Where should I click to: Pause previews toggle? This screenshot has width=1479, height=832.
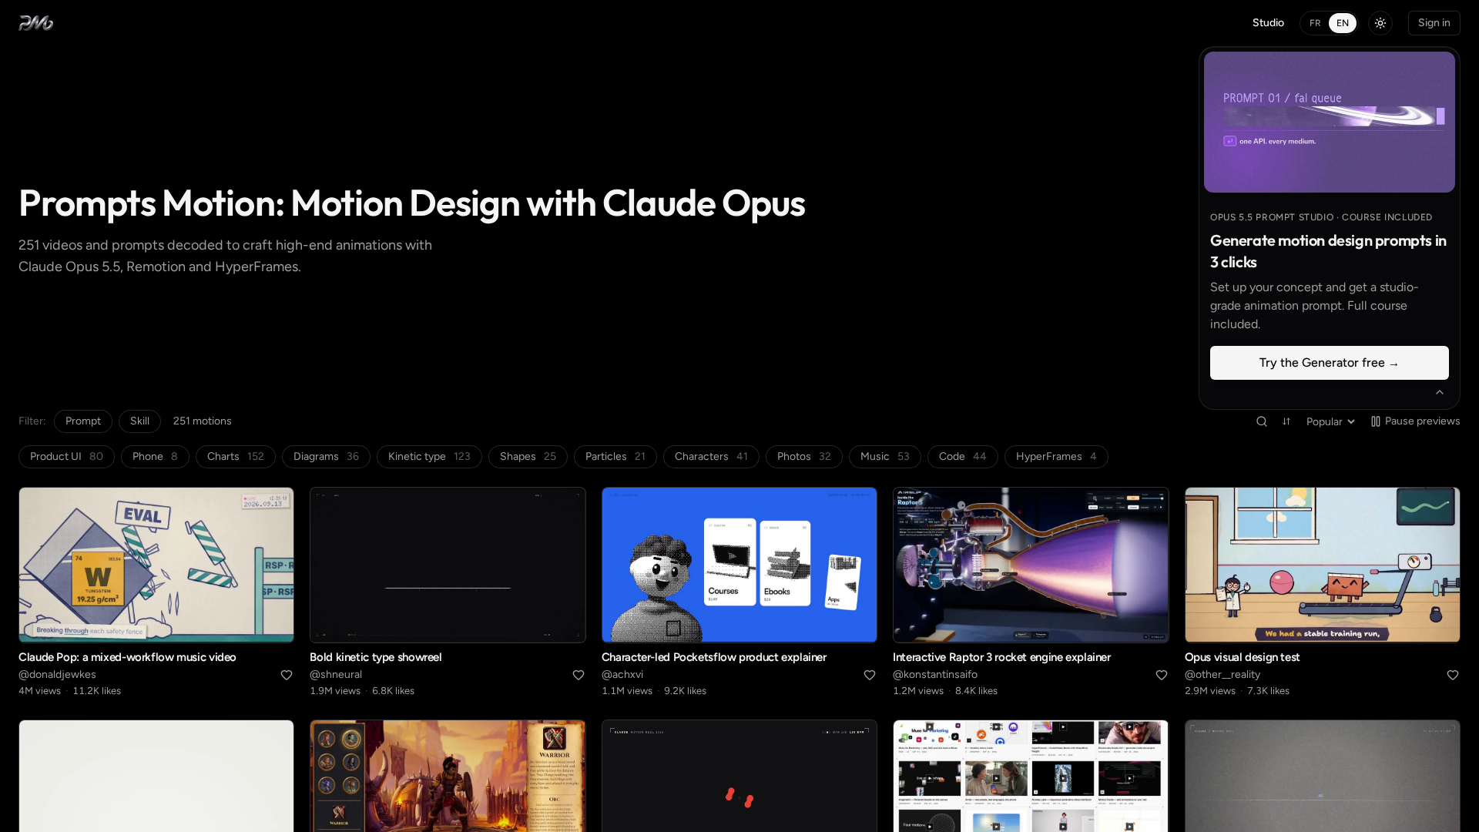[x=1415, y=421]
